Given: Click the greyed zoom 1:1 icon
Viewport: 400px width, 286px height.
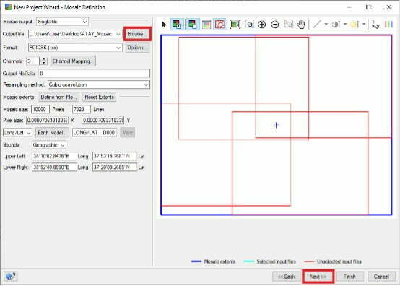Looking at the screenshot, I should [x=289, y=25].
